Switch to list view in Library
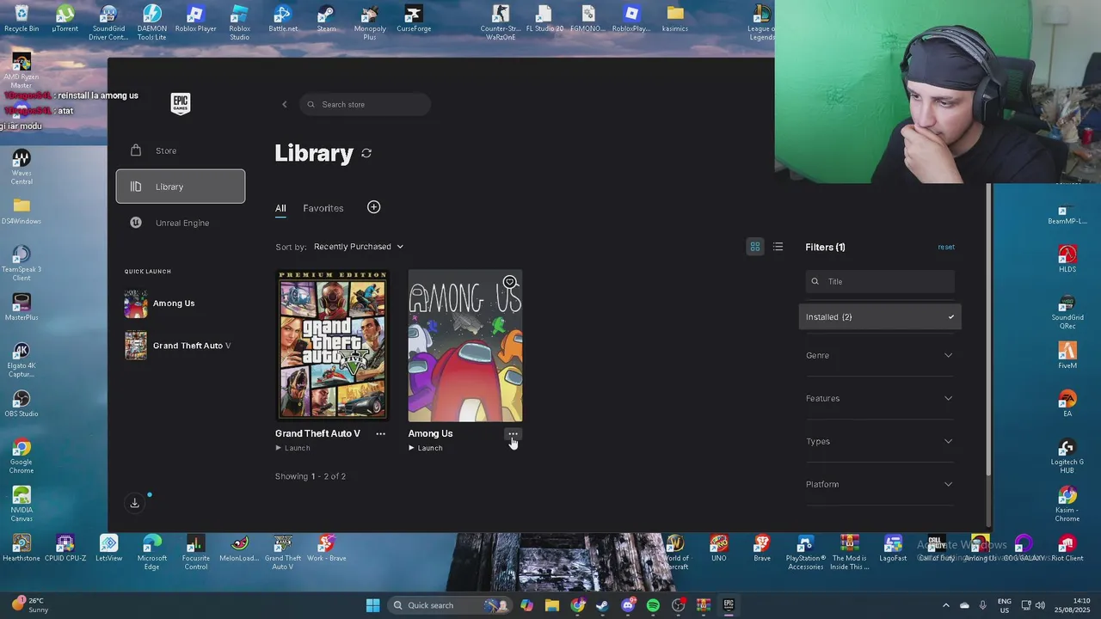1101x619 pixels. point(778,247)
